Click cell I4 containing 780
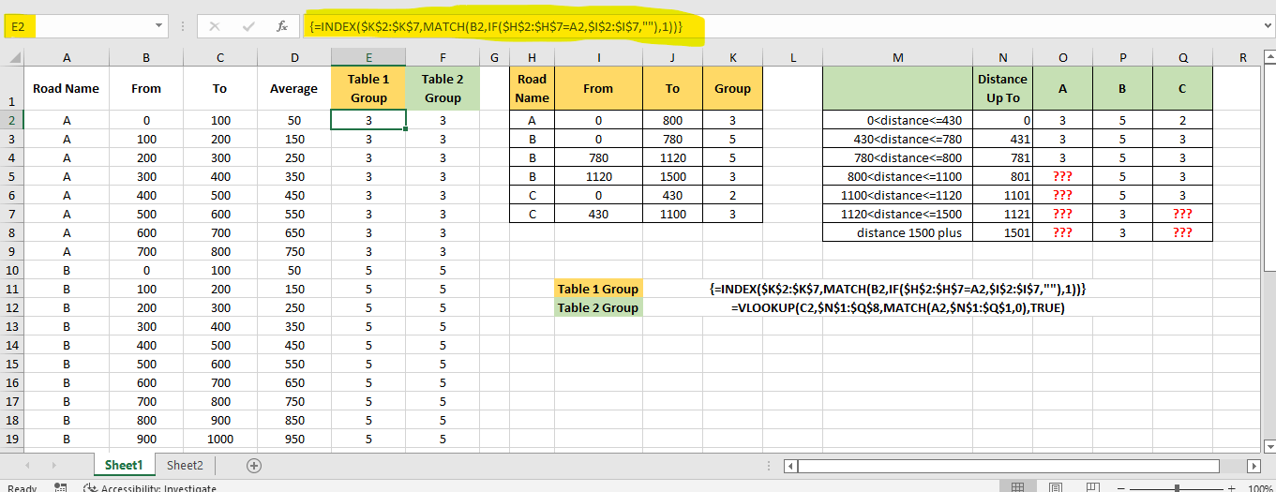 (x=598, y=157)
